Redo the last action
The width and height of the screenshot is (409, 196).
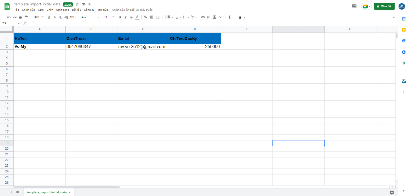tap(15, 17)
